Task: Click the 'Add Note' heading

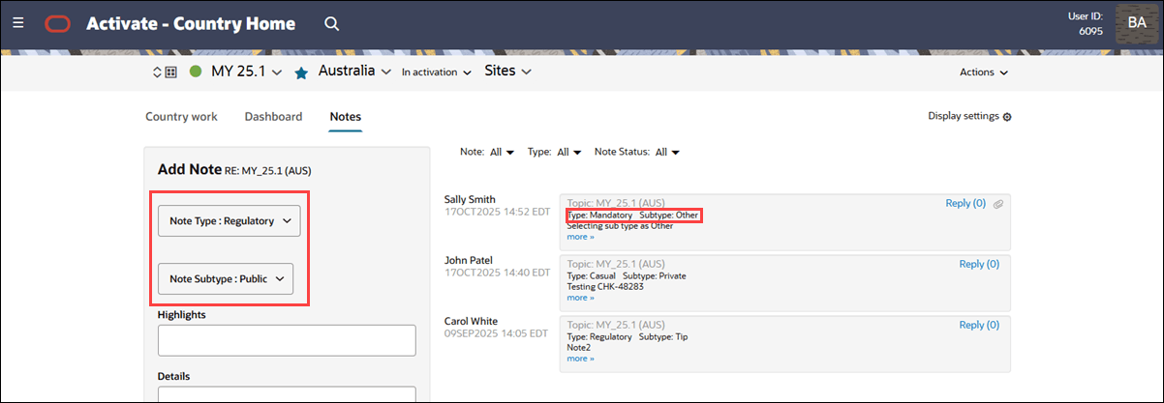Action: (190, 169)
